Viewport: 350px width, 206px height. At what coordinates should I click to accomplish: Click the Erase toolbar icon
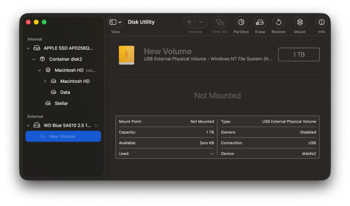[260, 22]
